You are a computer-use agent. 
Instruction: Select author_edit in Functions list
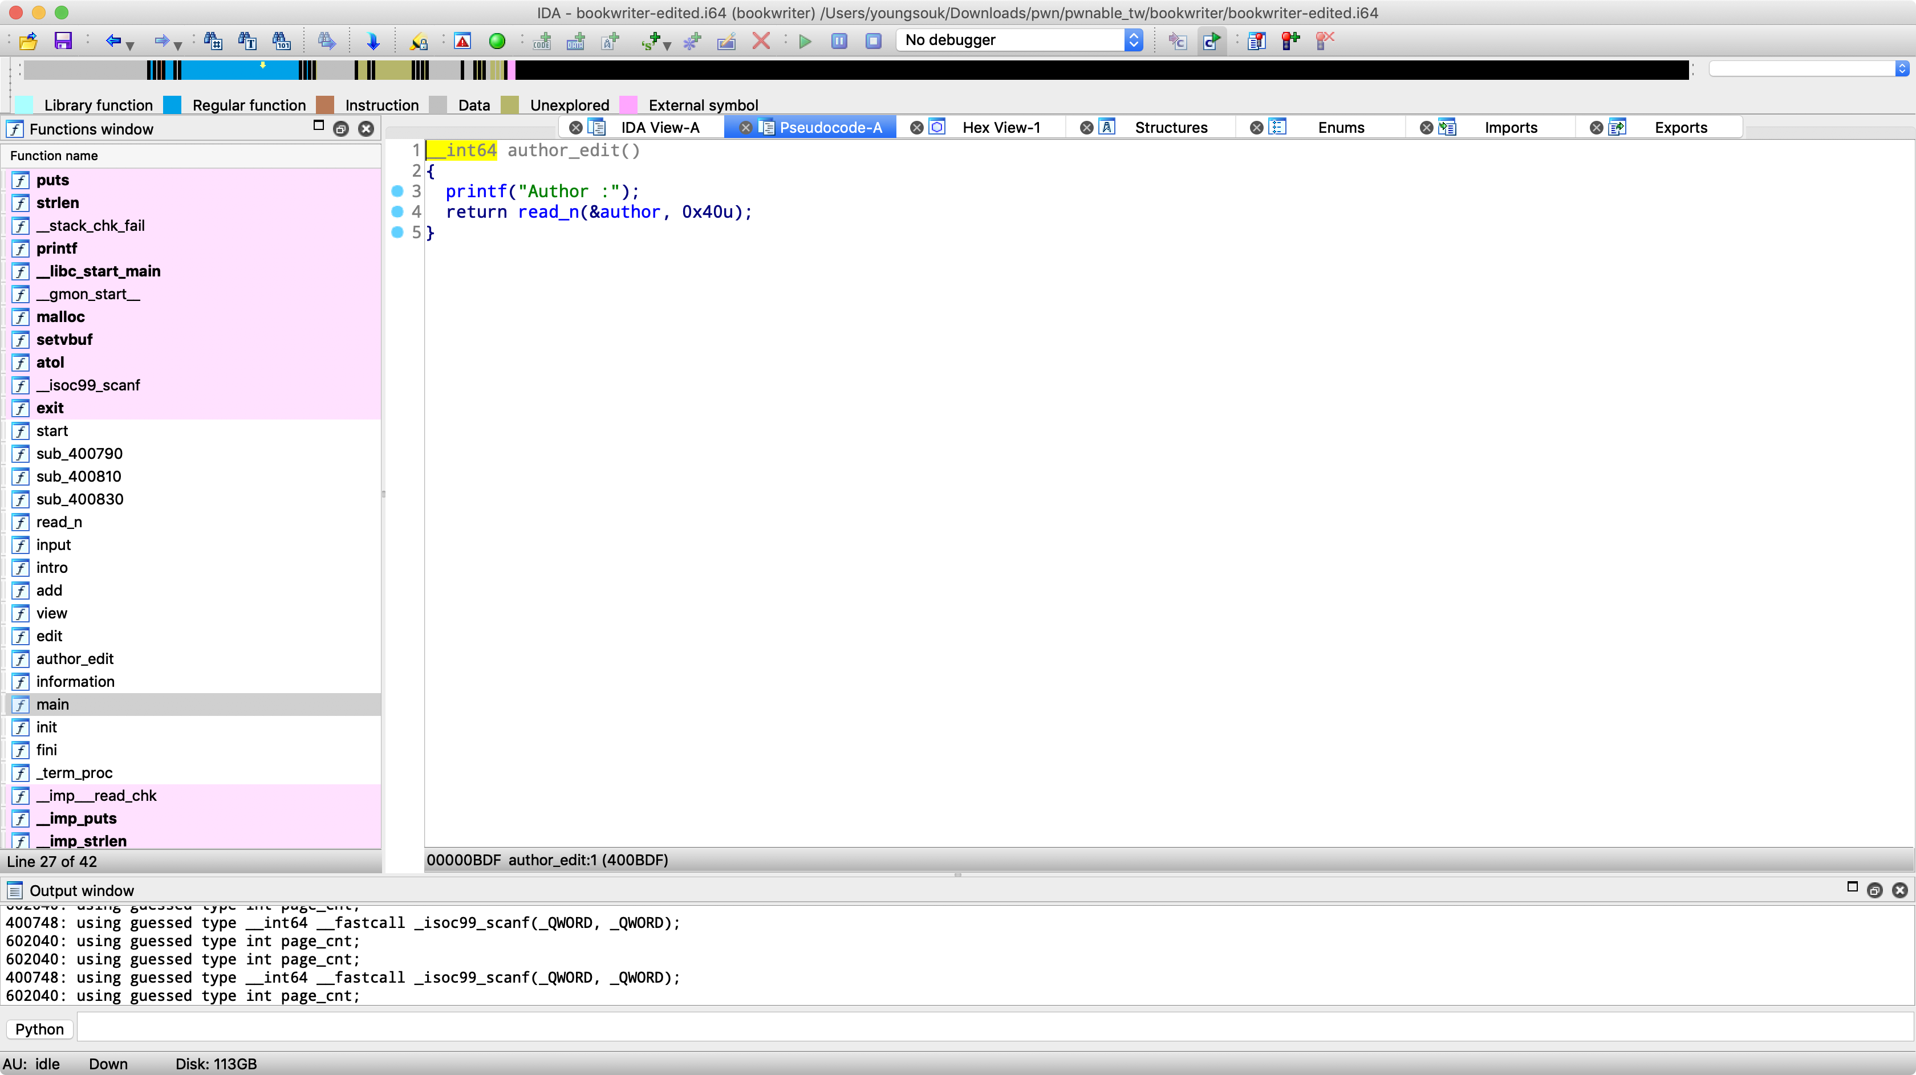click(75, 659)
